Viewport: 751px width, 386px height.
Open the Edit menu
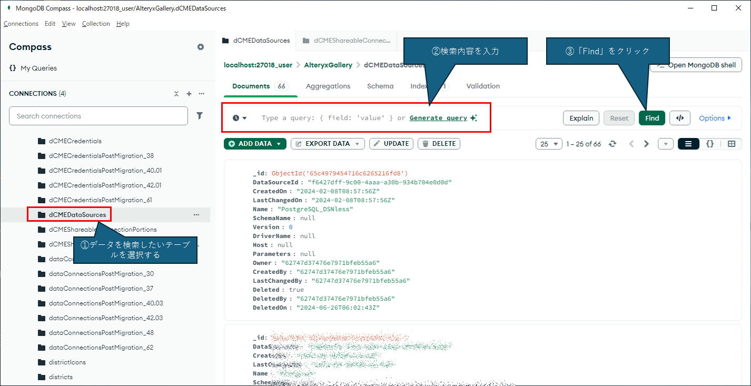coord(50,24)
